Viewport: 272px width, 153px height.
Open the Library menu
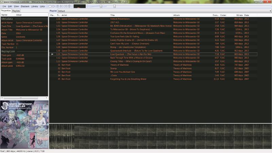coord(35,6)
